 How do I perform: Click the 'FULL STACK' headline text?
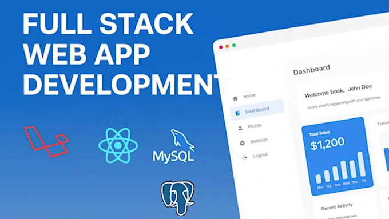(x=108, y=23)
